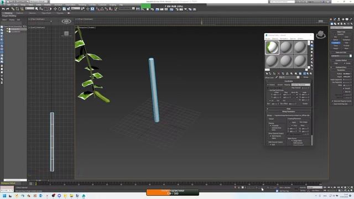The image size is (354, 199).
Task: Click the View Image button
Action: click(x=304, y=122)
